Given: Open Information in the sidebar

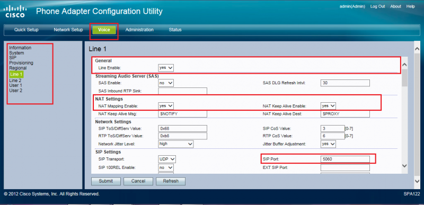Looking at the screenshot, I should 20,48.
